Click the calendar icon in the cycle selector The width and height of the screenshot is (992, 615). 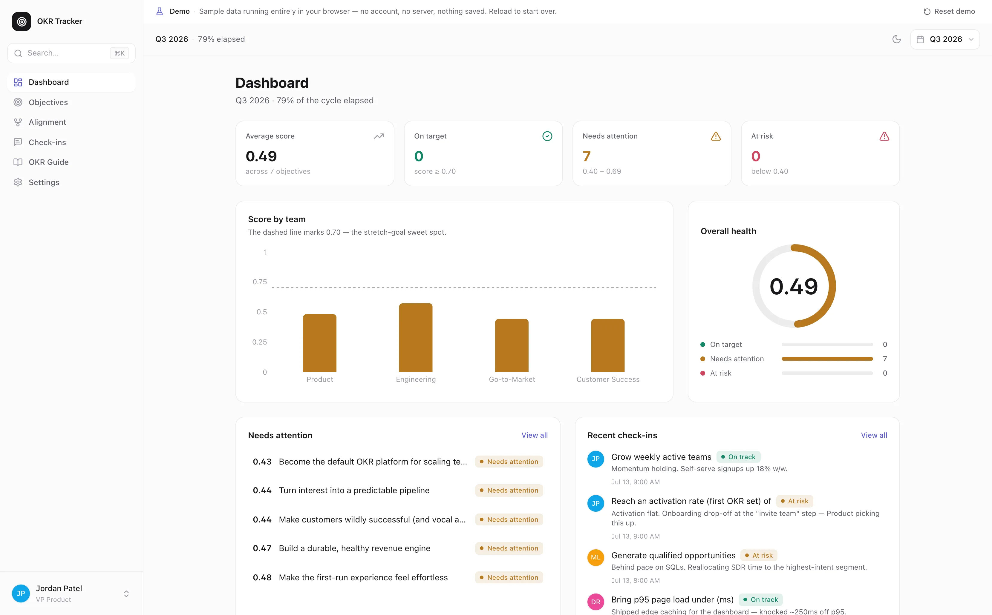(x=920, y=39)
